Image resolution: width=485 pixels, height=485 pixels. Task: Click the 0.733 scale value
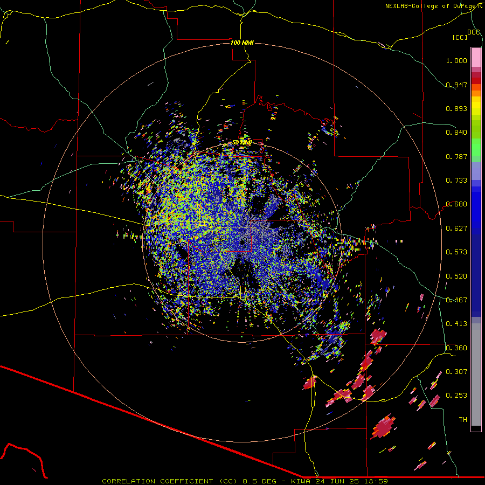pyautogui.click(x=456, y=181)
